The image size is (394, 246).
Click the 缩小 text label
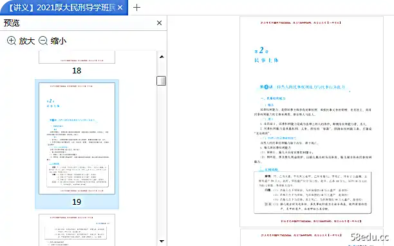(59, 41)
